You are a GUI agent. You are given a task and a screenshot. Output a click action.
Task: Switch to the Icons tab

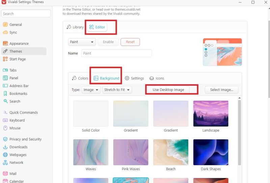tap(157, 78)
